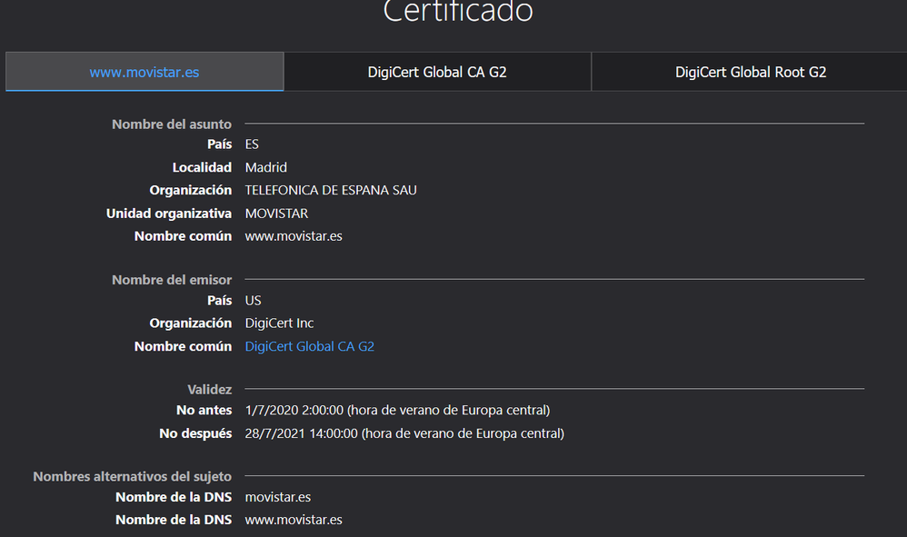Screen dimensions: 907x537
Task: Click the TELEFONICA DE ESPANA SAU organization value
Action: click(x=331, y=190)
